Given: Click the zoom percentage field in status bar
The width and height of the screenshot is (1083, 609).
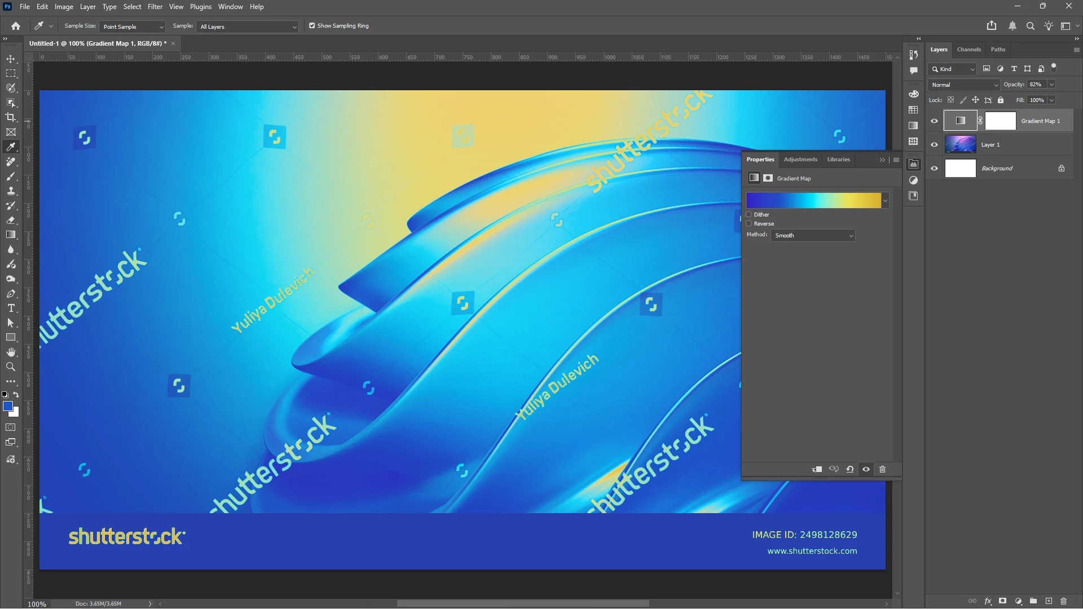Looking at the screenshot, I should point(37,604).
